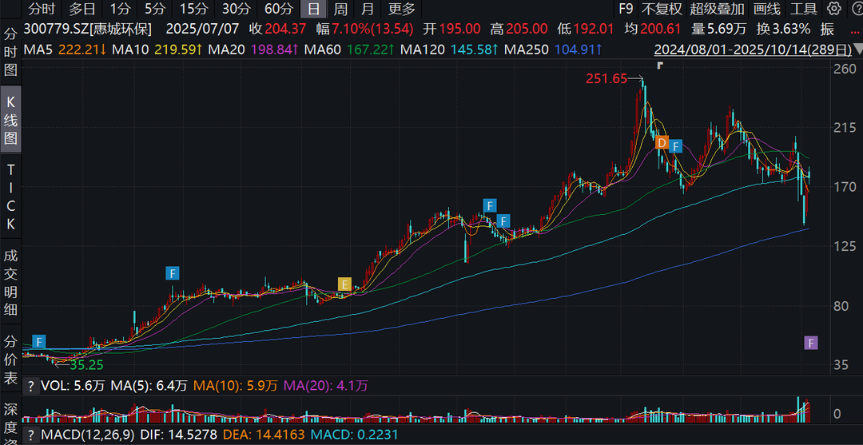Screen dimensions: 863x445
Task: Click the 画线 drawing tools button
Action: [x=766, y=9]
